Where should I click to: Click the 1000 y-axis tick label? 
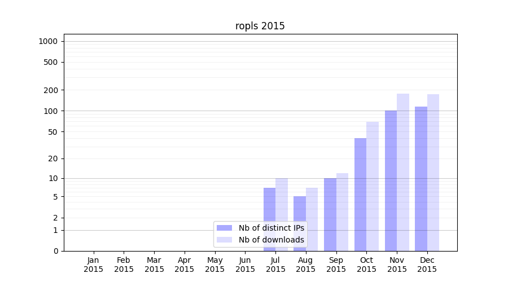48,41
